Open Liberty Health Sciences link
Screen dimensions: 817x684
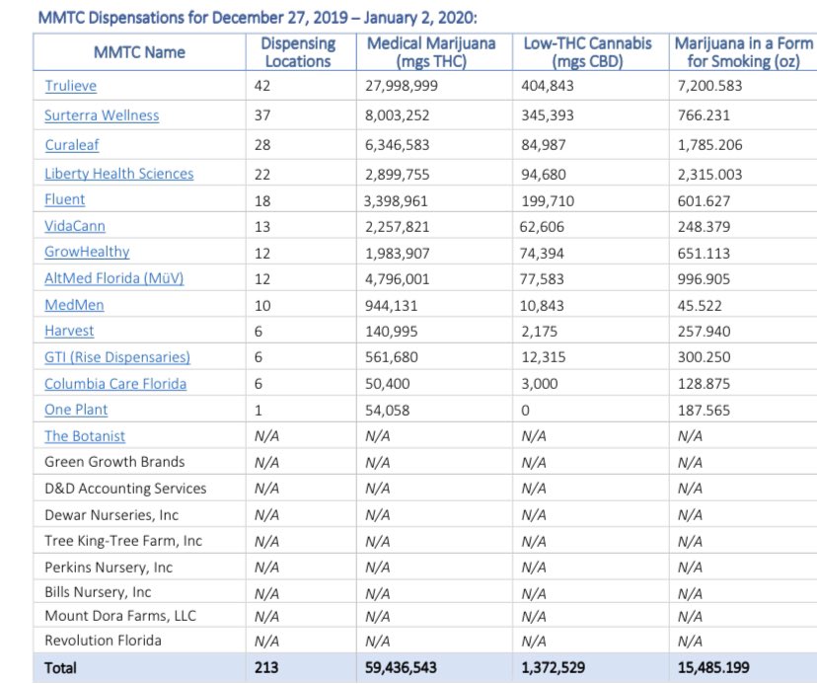(x=118, y=174)
